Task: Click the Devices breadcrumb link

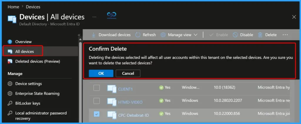Action: pos(33,7)
